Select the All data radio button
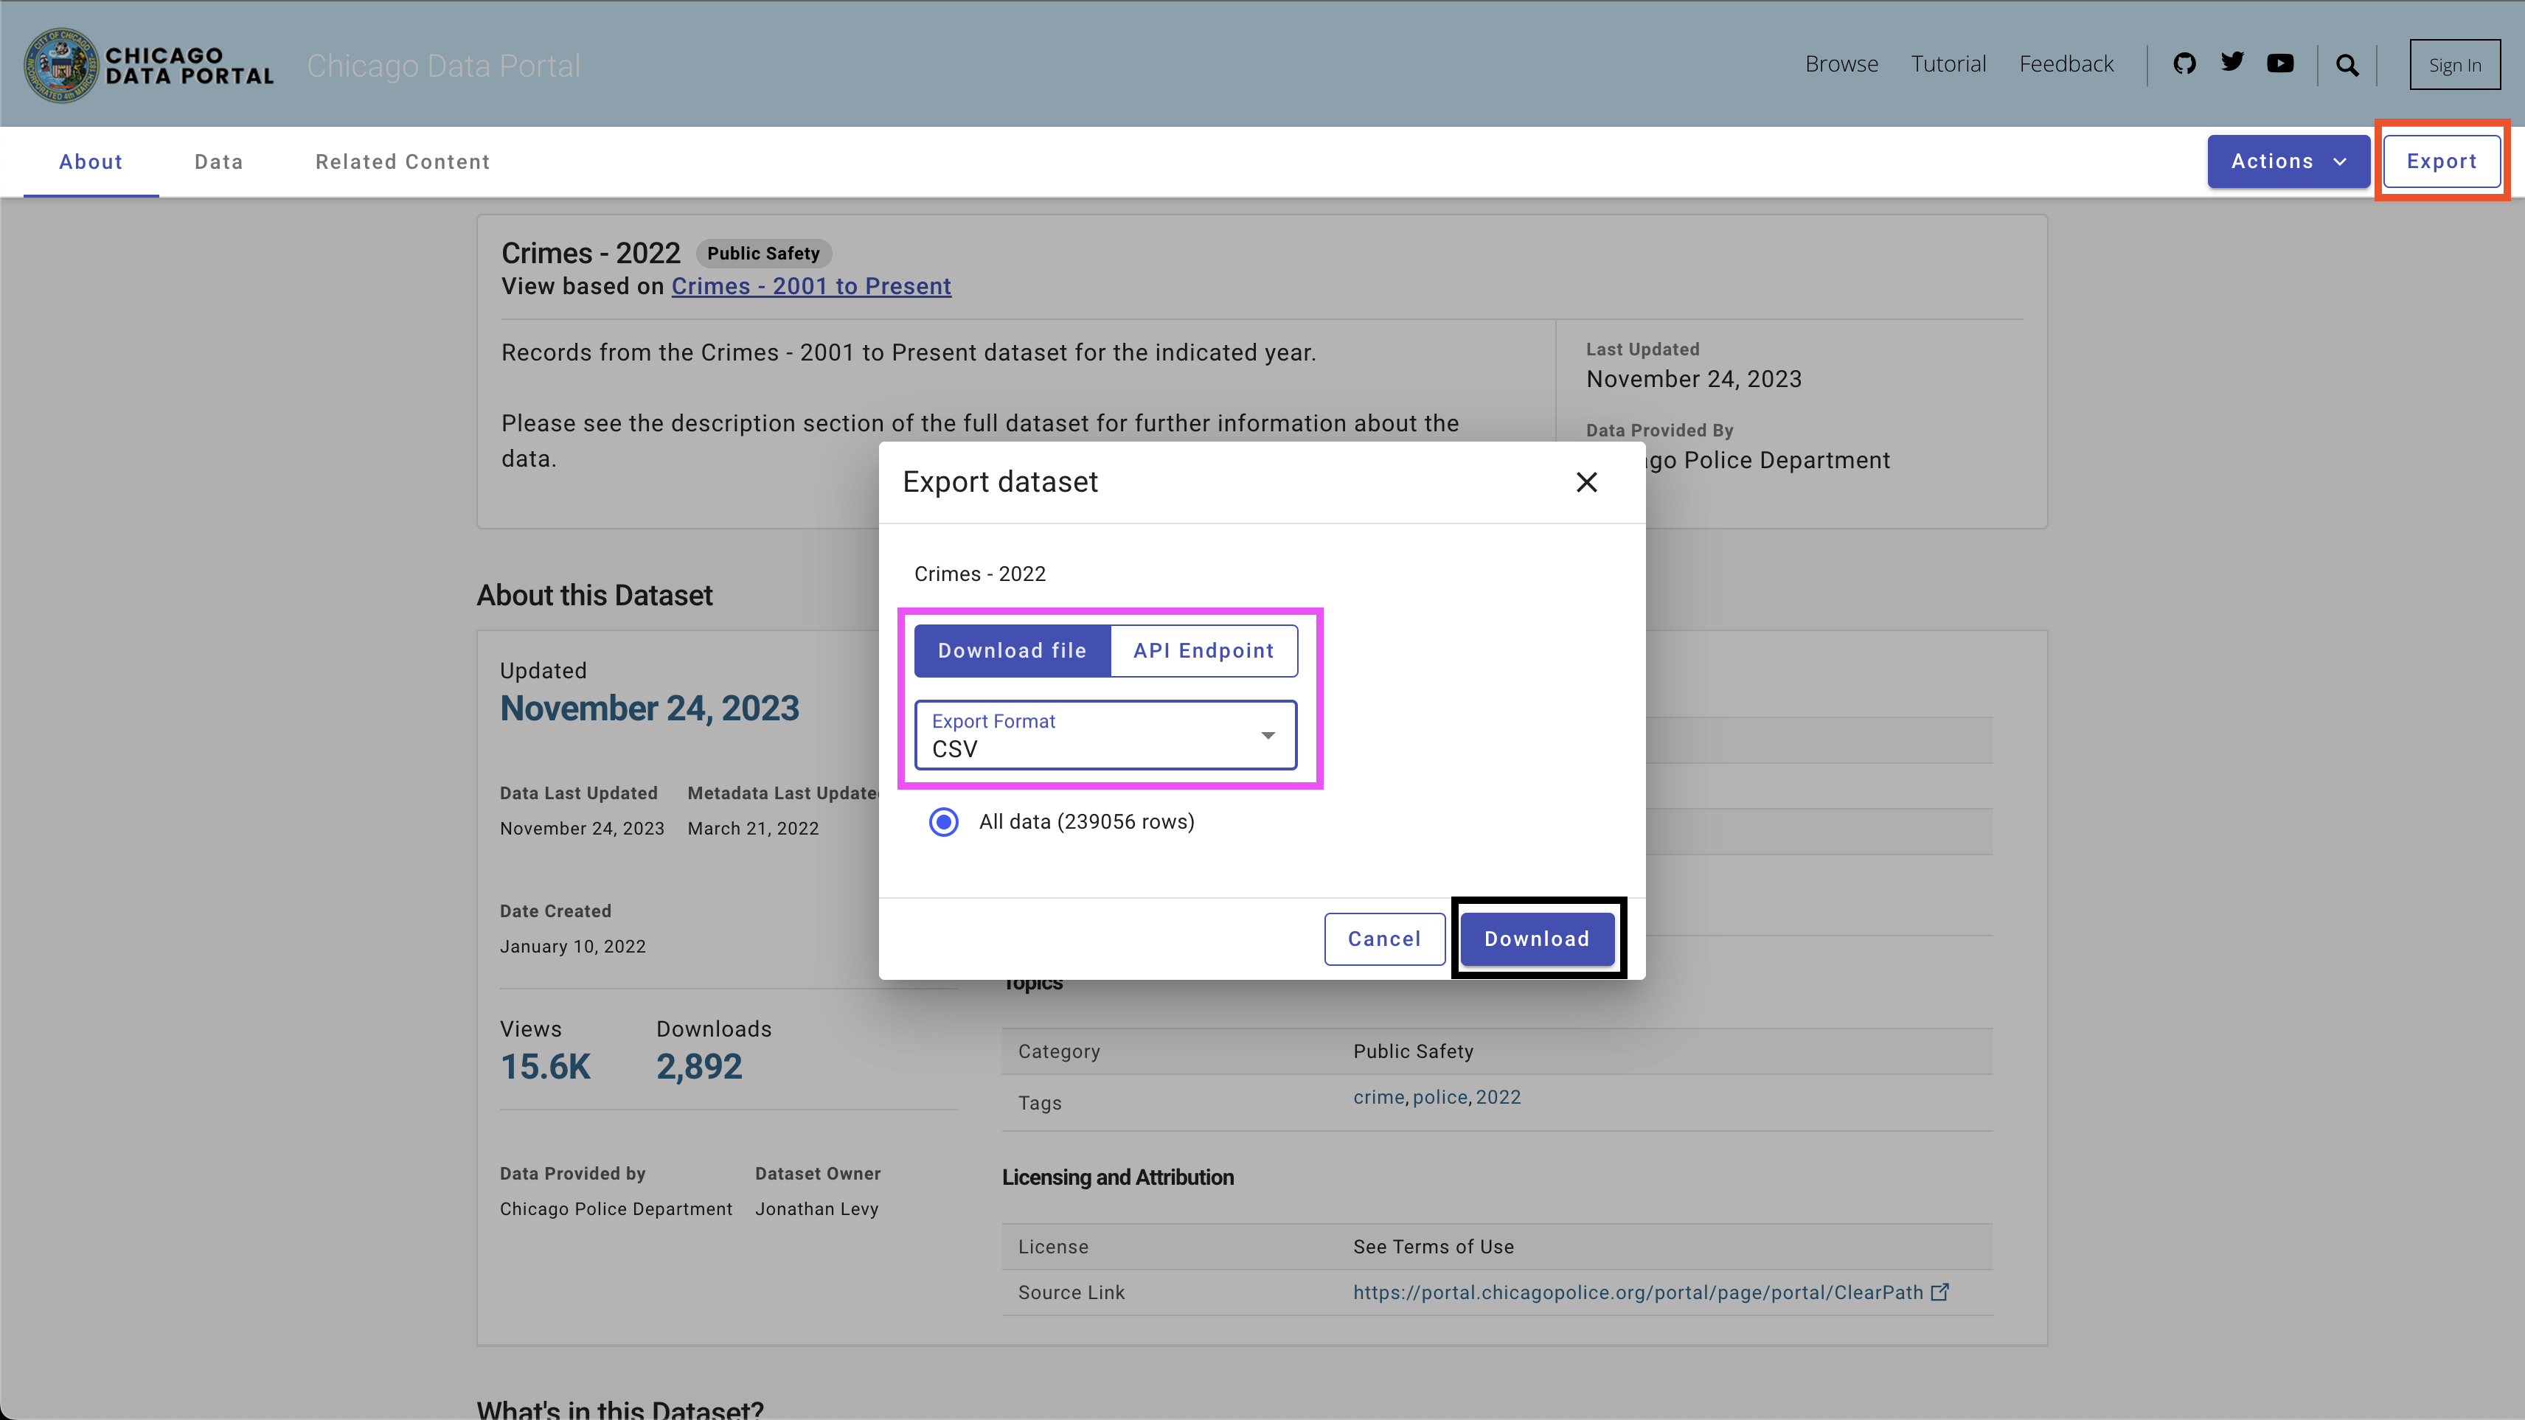Screen dimensions: 2525x1420 [944, 821]
